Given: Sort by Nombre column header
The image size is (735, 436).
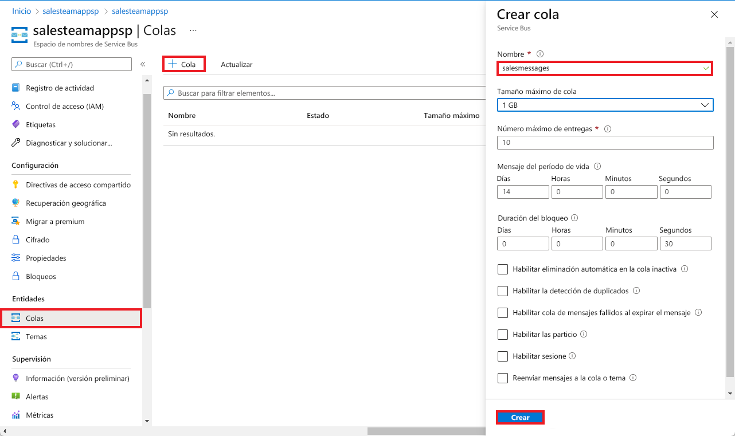Looking at the screenshot, I should pyautogui.click(x=182, y=115).
